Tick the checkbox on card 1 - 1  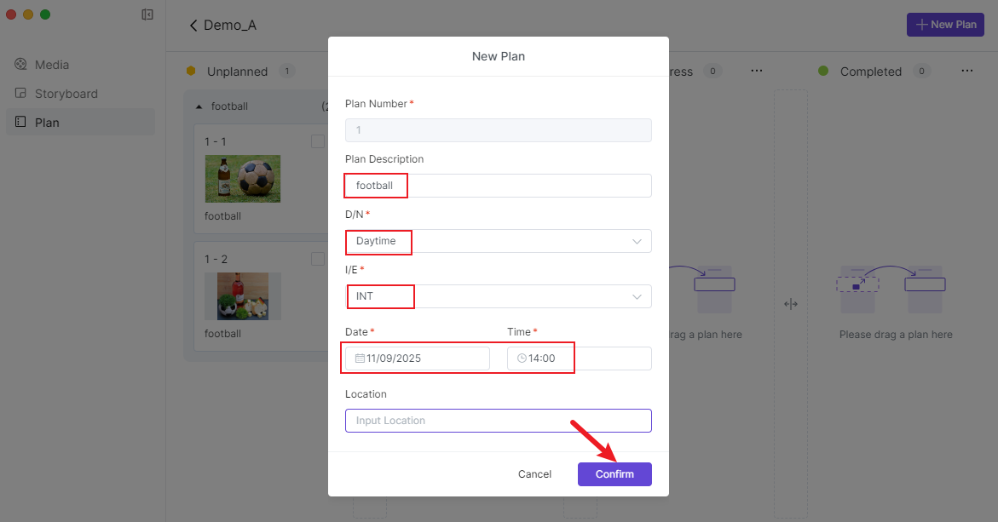[x=318, y=141]
